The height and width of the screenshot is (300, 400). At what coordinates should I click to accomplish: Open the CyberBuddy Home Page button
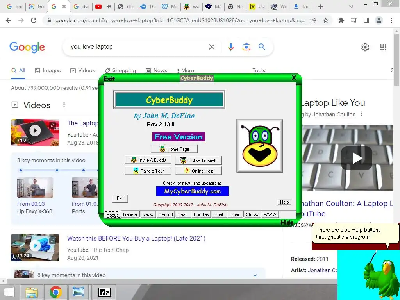point(174,149)
